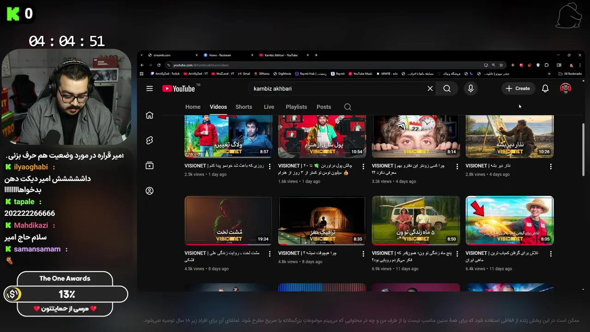
Task: Search within the channel using magnifier icon
Action: pyautogui.click(x=348, y=107)
